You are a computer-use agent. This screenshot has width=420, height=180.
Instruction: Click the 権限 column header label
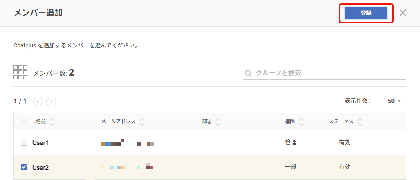290,122
